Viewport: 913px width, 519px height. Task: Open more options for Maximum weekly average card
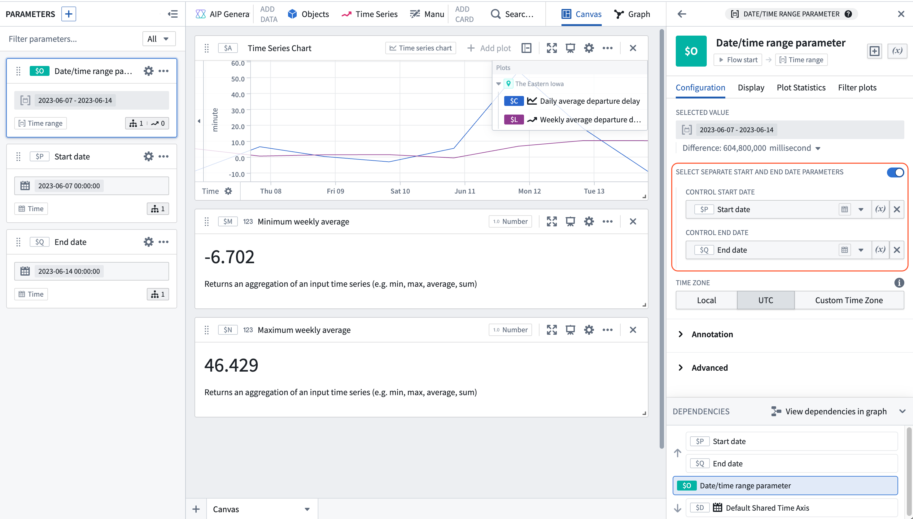(x=607, y=330)
